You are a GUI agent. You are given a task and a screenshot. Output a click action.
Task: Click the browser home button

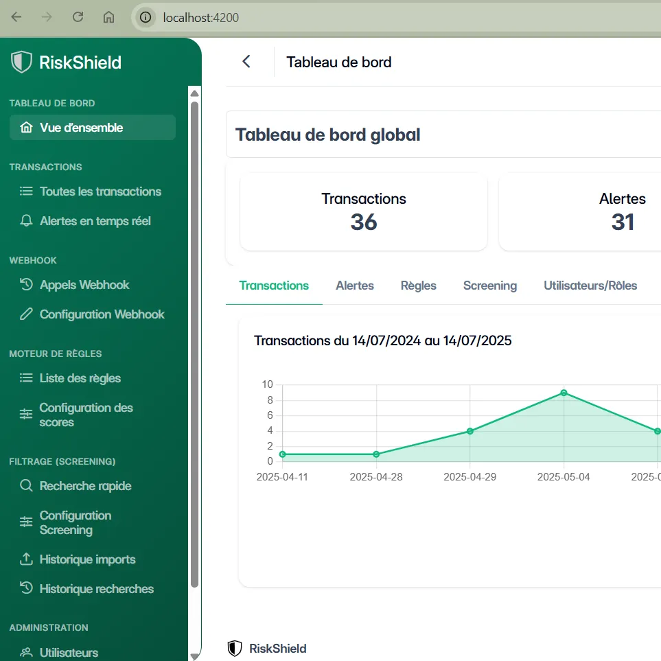tap(108, 17)
